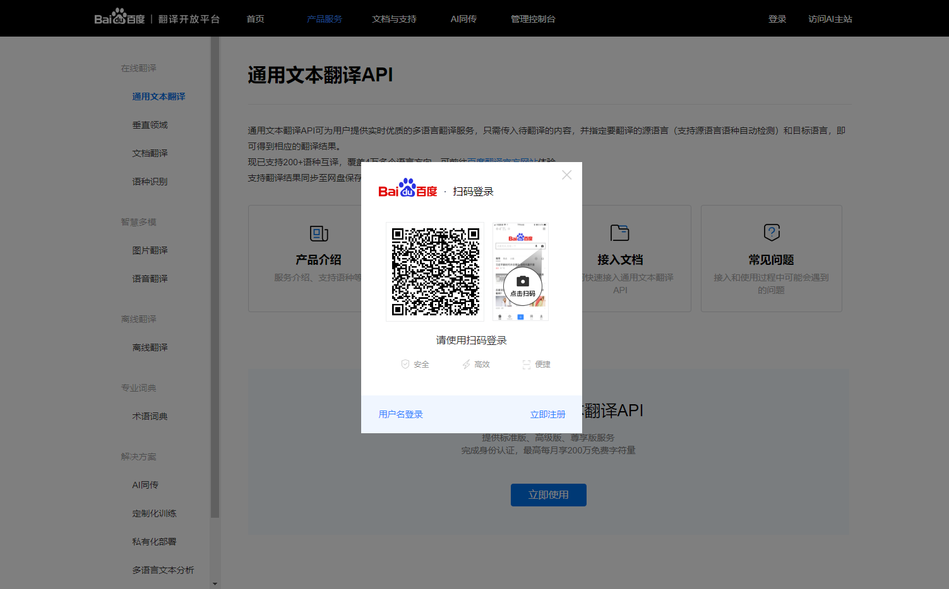Screen dimensions: 949x589
Task: Click the 常见问题 question icon
Action: tap(772, 232)
